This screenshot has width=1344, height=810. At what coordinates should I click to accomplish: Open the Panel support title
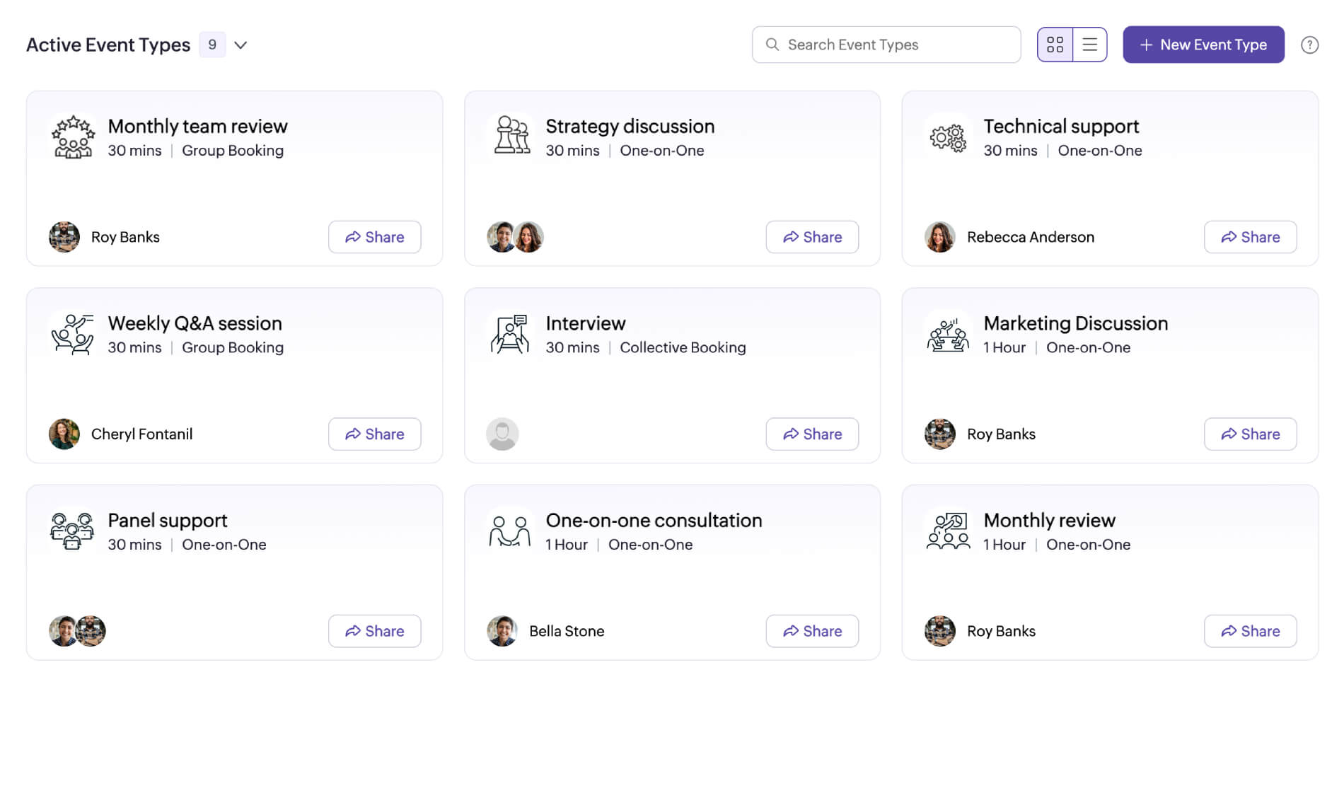[x=168, y=521]
